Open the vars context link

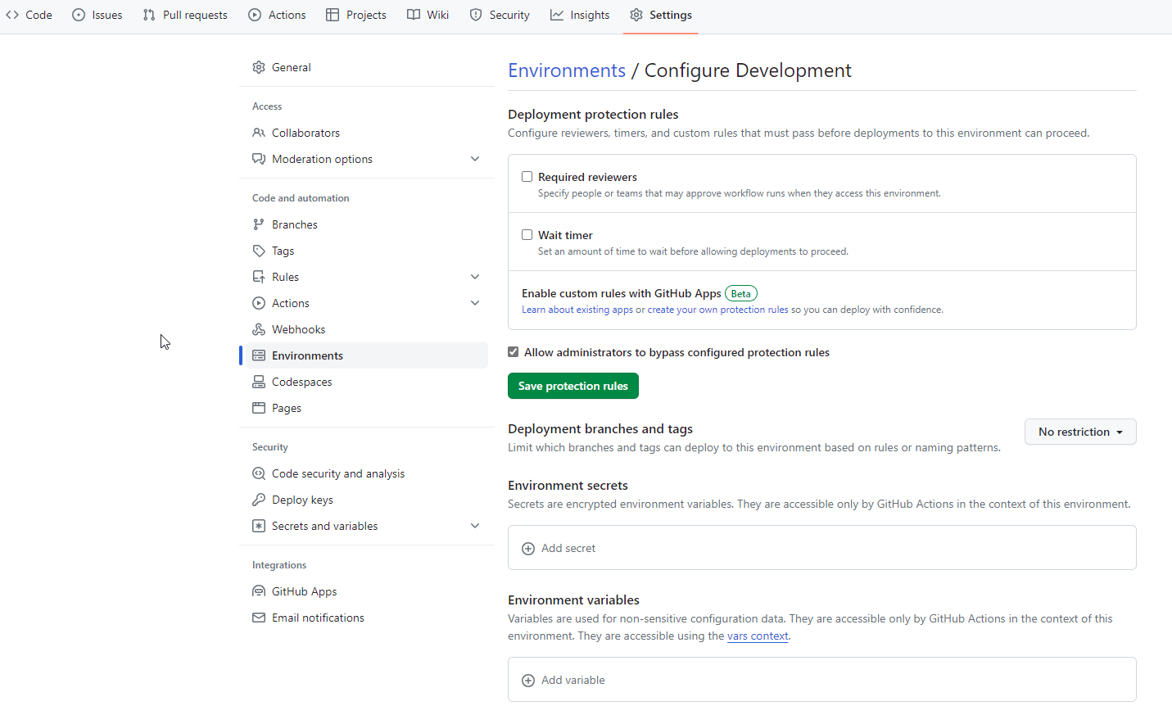click(758, 636)
